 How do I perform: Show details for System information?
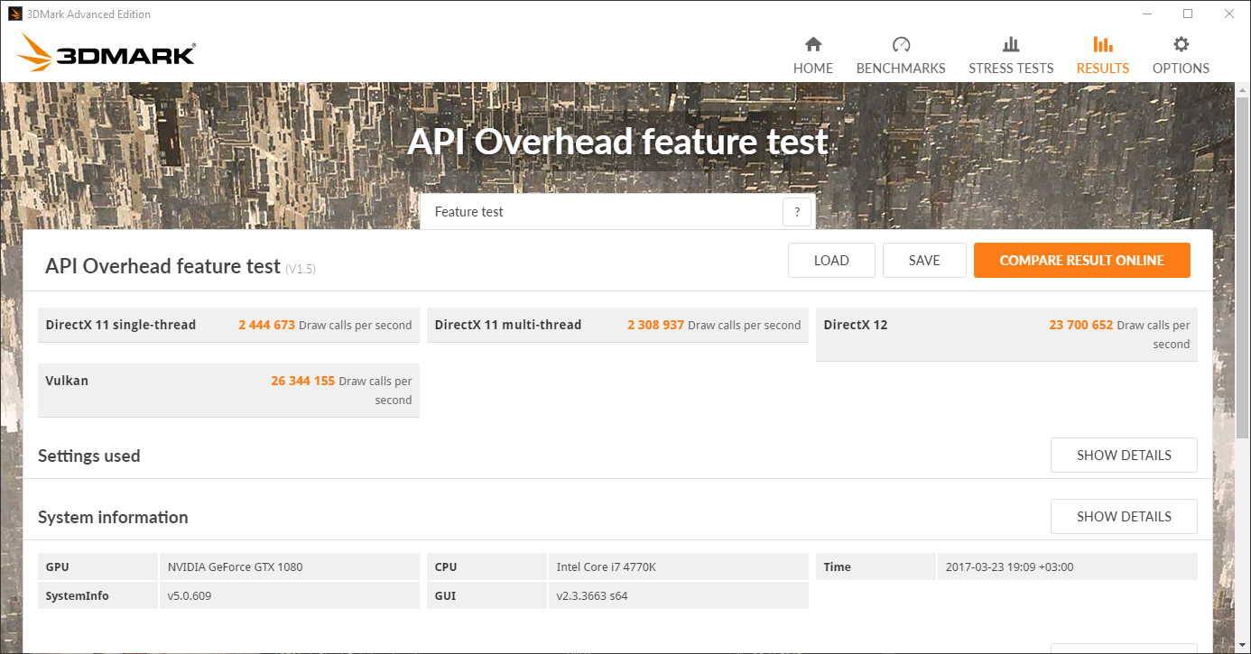tap(1124, 517)
